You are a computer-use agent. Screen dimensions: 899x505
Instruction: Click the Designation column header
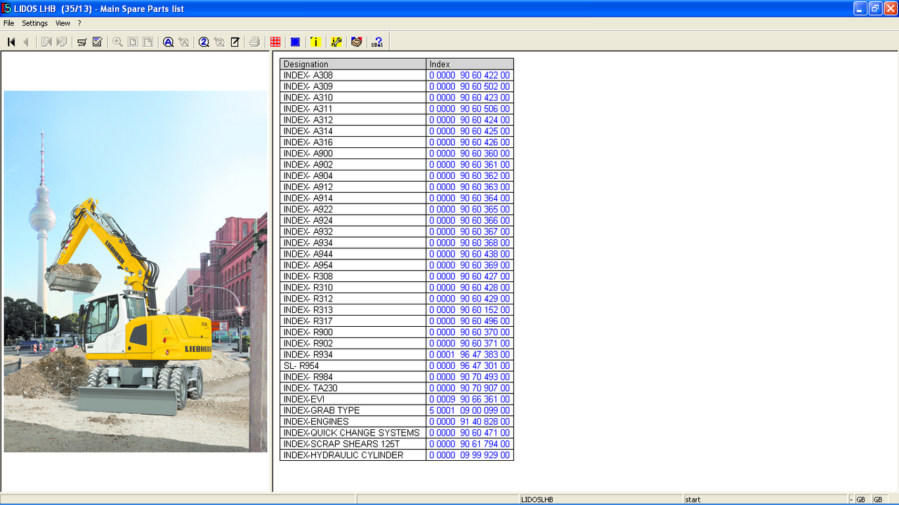(353, 64)
